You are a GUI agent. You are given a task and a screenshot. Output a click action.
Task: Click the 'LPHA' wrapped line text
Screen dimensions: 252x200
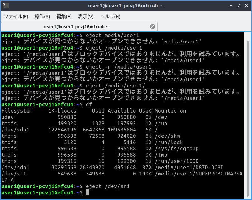coord(8,180)
